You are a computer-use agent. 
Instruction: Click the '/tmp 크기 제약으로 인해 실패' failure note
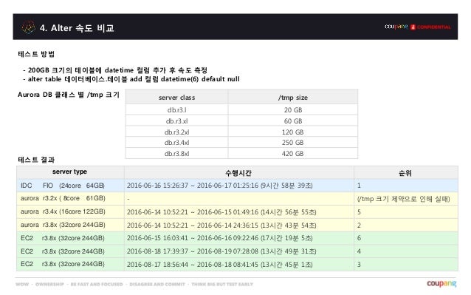(x=403, y=199)
